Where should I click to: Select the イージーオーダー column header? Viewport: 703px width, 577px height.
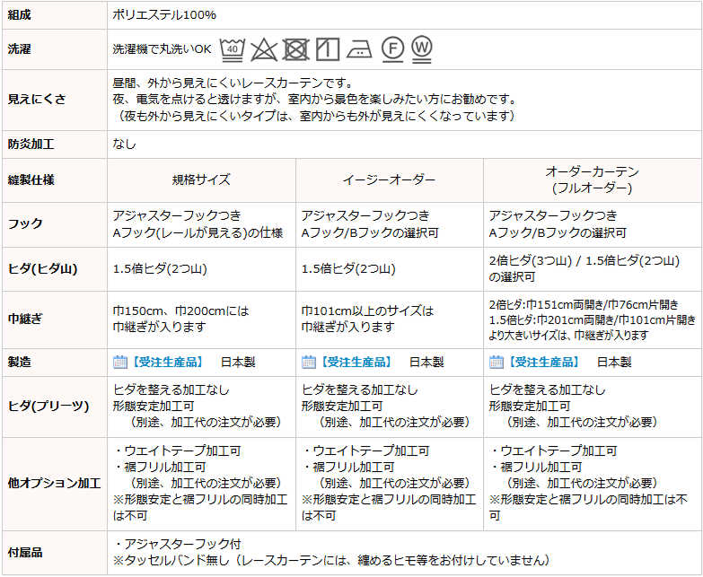(389, 179)
